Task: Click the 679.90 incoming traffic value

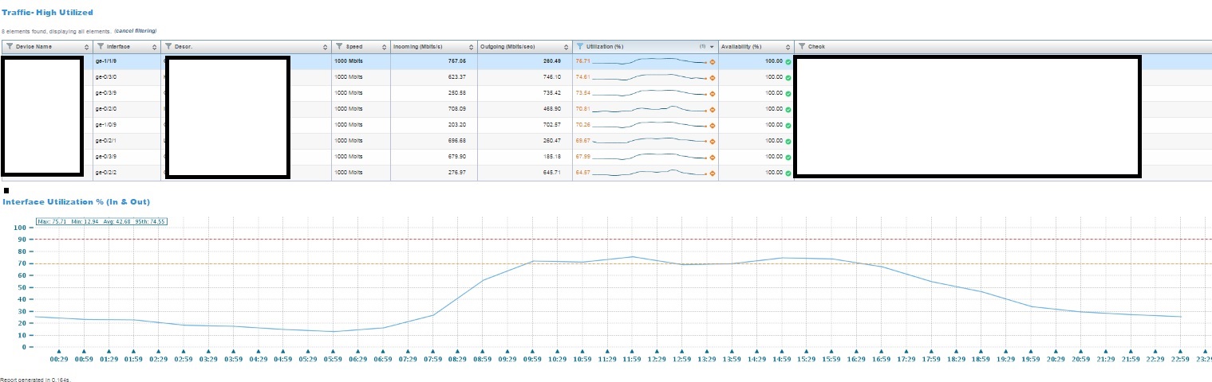Action: coord(457,157)
